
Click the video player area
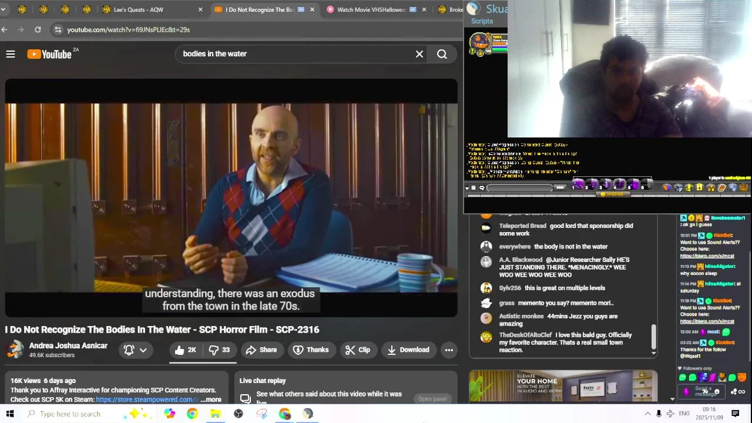[231, 198]
